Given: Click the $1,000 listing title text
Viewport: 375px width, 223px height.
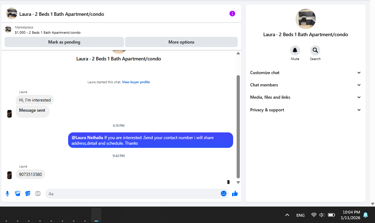Looking at the screenshot, I should pos(48,33).
